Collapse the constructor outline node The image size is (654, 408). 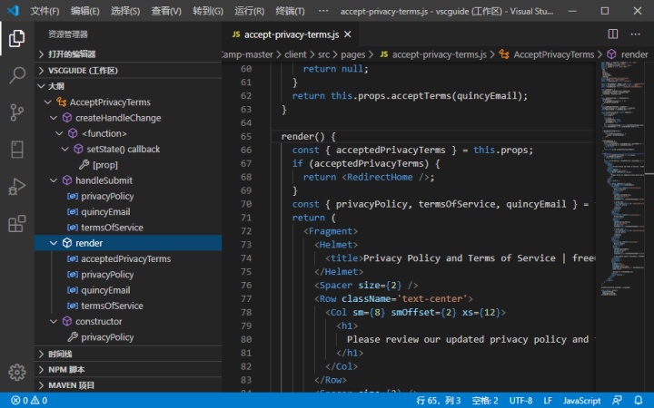[x=54, y=321]
